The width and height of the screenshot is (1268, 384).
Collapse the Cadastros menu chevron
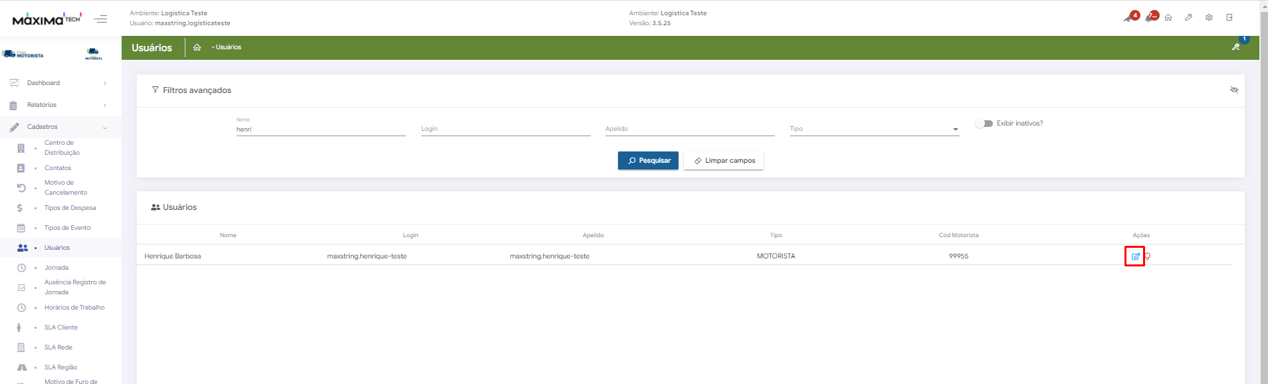pos(105,127)
